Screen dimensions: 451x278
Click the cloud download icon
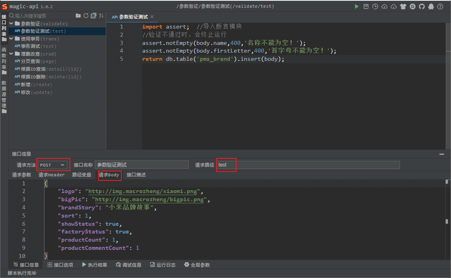(393, 6)
